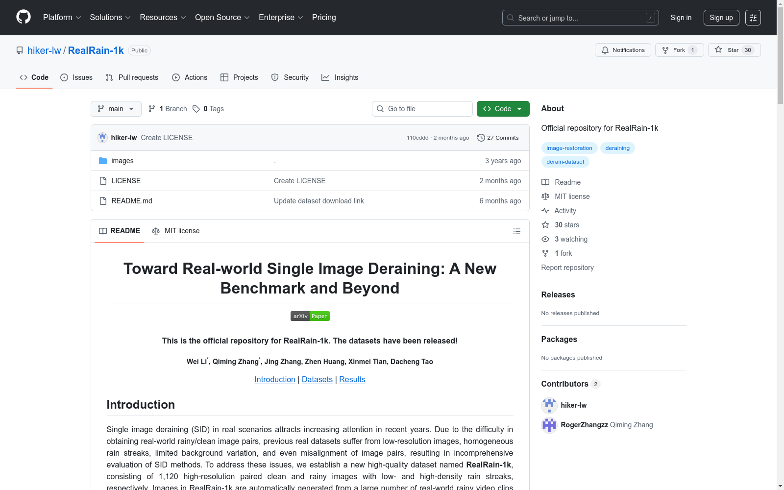Open the green Code dropdown button
Image resolution: width=784 pixels, height=490 pixels.
click(x=503, y=109)
